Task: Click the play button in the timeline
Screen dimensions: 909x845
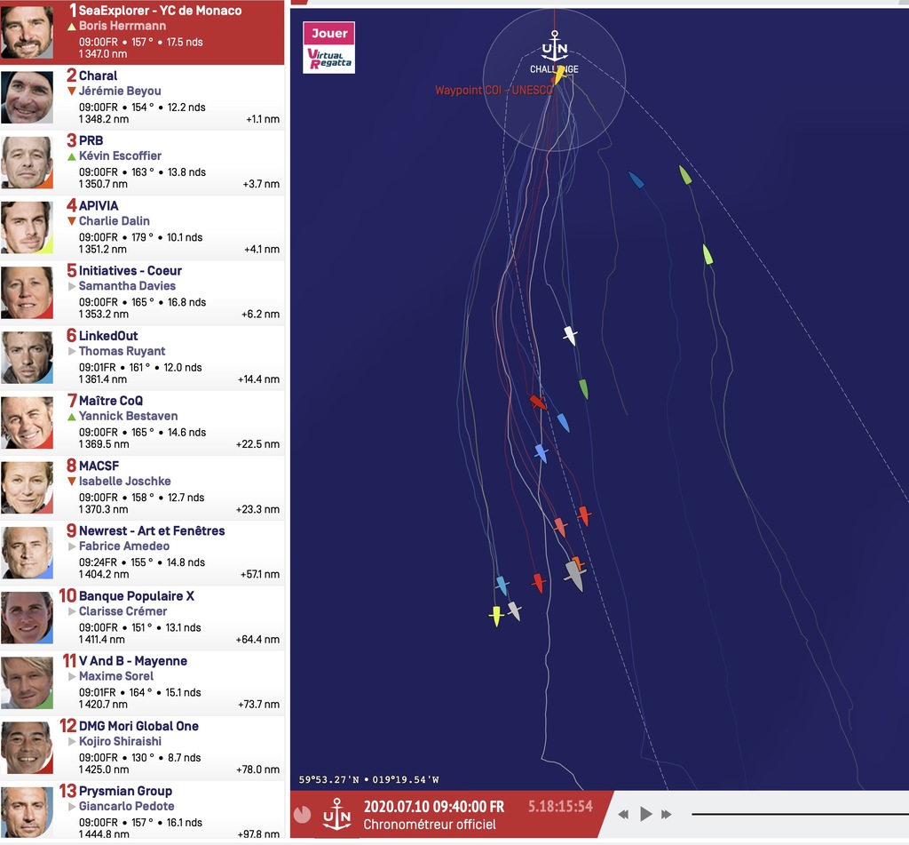Action: point(646,814)
